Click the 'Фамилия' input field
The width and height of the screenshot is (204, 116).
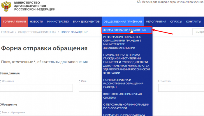[x=36, y=88]
